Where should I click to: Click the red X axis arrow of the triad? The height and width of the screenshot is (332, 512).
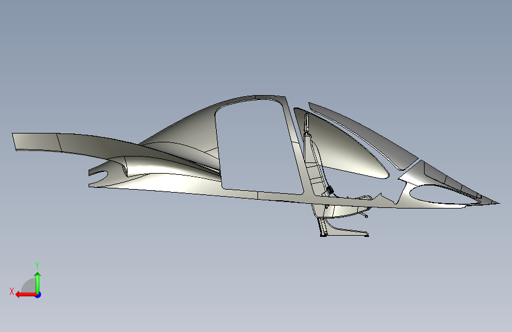26,295
